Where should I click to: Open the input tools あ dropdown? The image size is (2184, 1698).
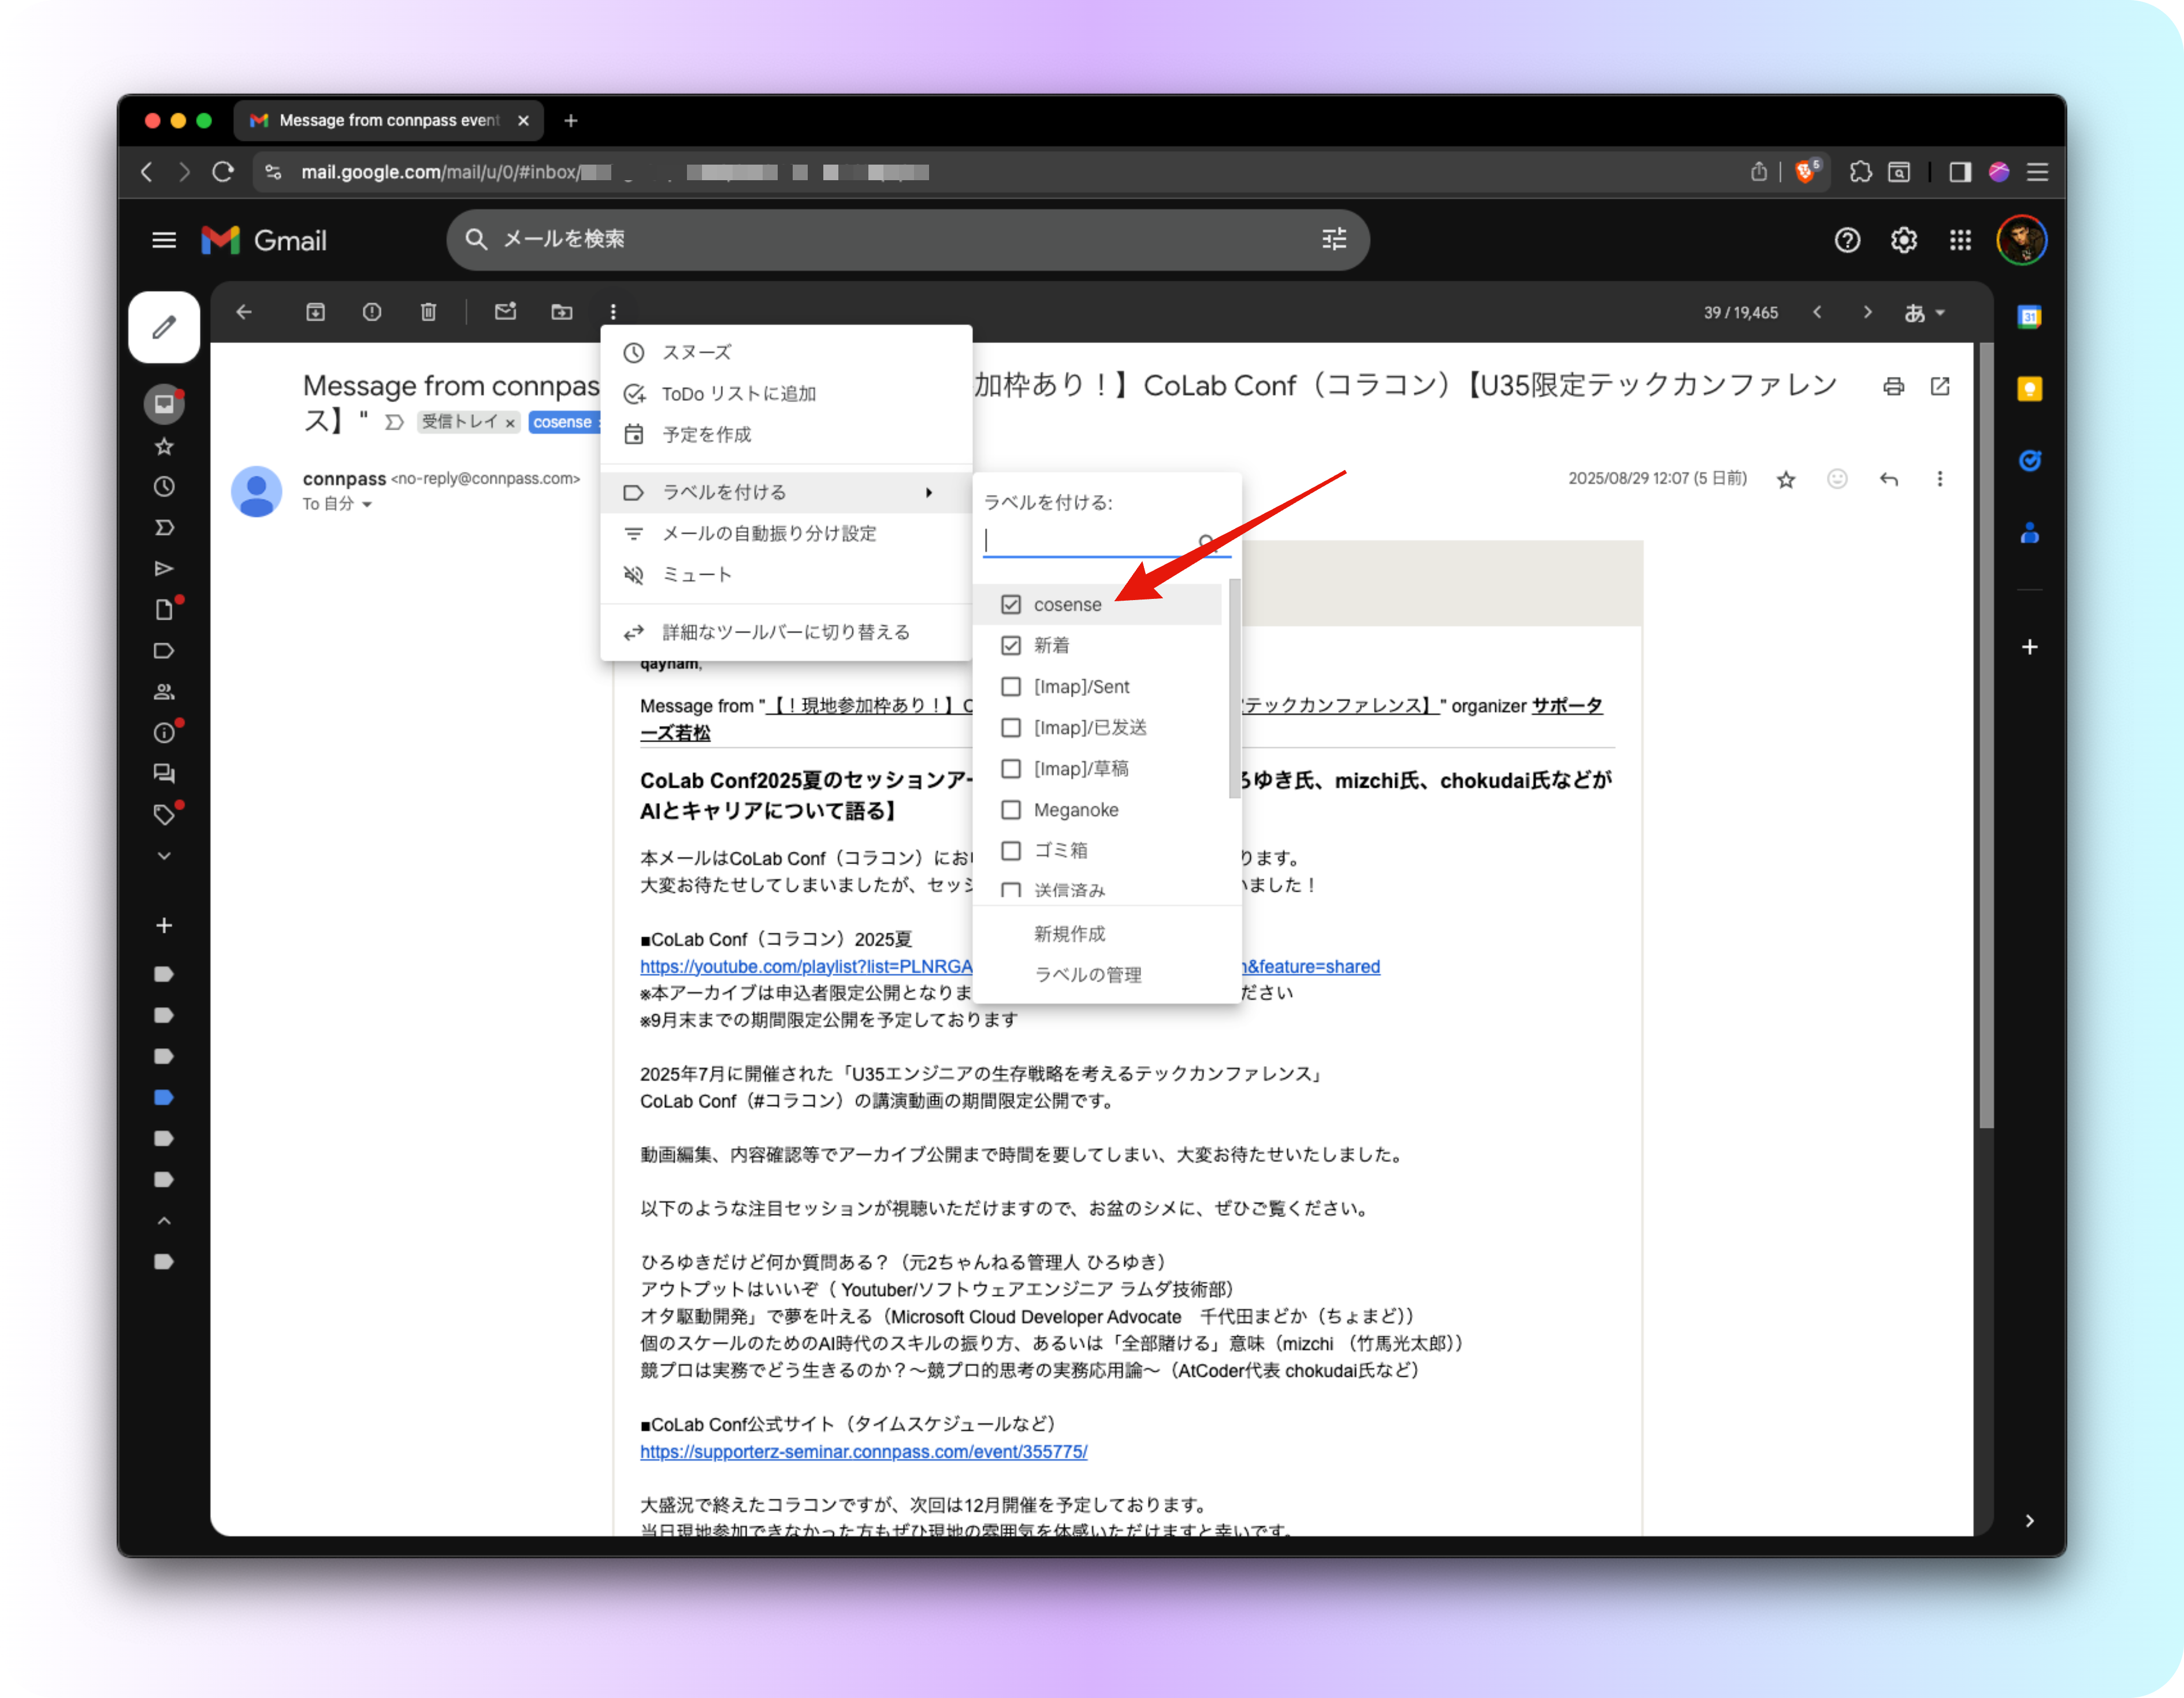[1924, 313]
